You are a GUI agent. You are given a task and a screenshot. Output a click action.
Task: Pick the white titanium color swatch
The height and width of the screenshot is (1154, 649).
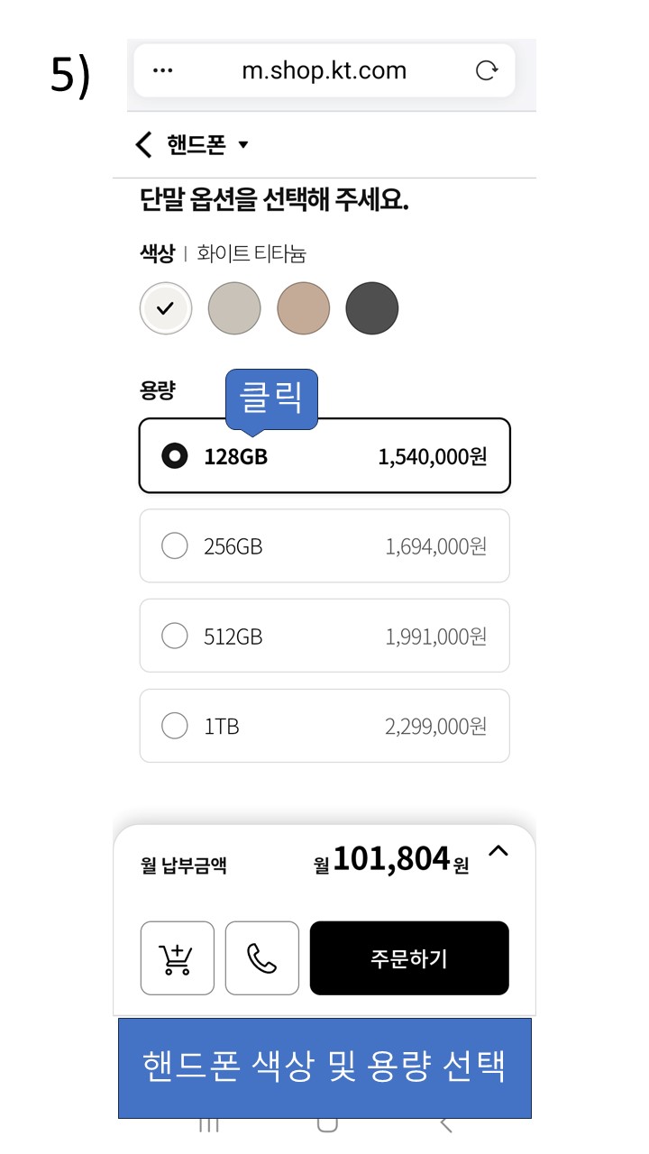tap(166, 308)
